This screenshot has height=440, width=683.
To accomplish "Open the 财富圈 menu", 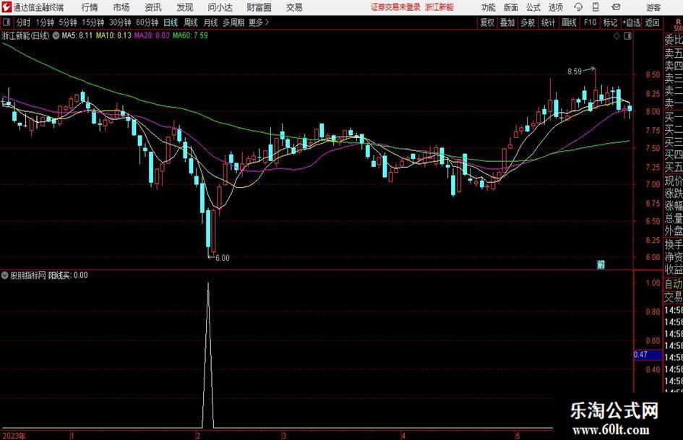I will 259,7.
